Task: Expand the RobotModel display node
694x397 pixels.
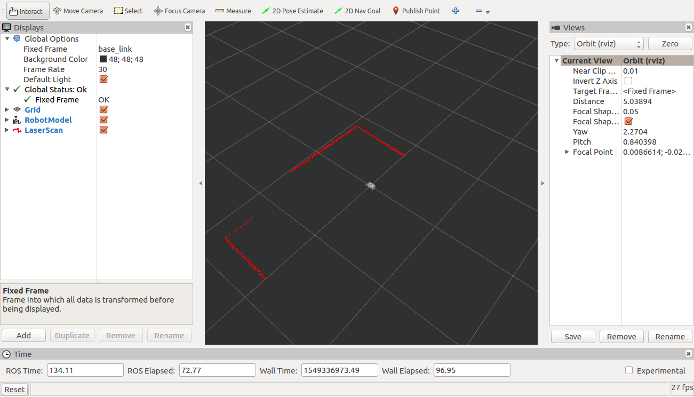Action: click(x=7, y=120)
